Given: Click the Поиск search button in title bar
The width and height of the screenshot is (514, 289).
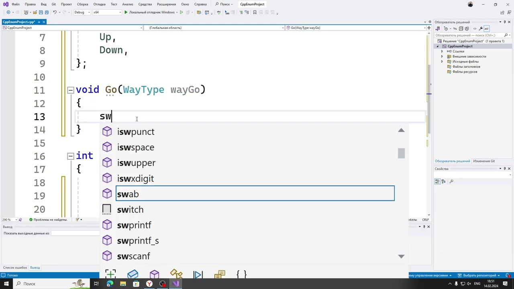Looking at the screenshot, I should click(x=224, y=4).
